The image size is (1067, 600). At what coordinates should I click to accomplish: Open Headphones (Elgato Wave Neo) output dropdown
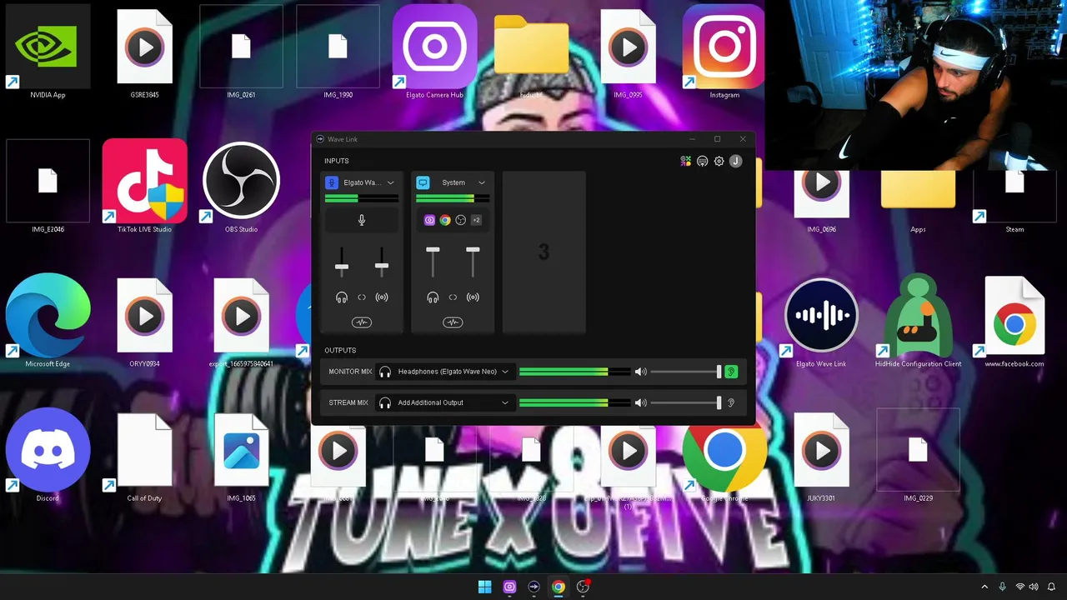tap(443, 372)
